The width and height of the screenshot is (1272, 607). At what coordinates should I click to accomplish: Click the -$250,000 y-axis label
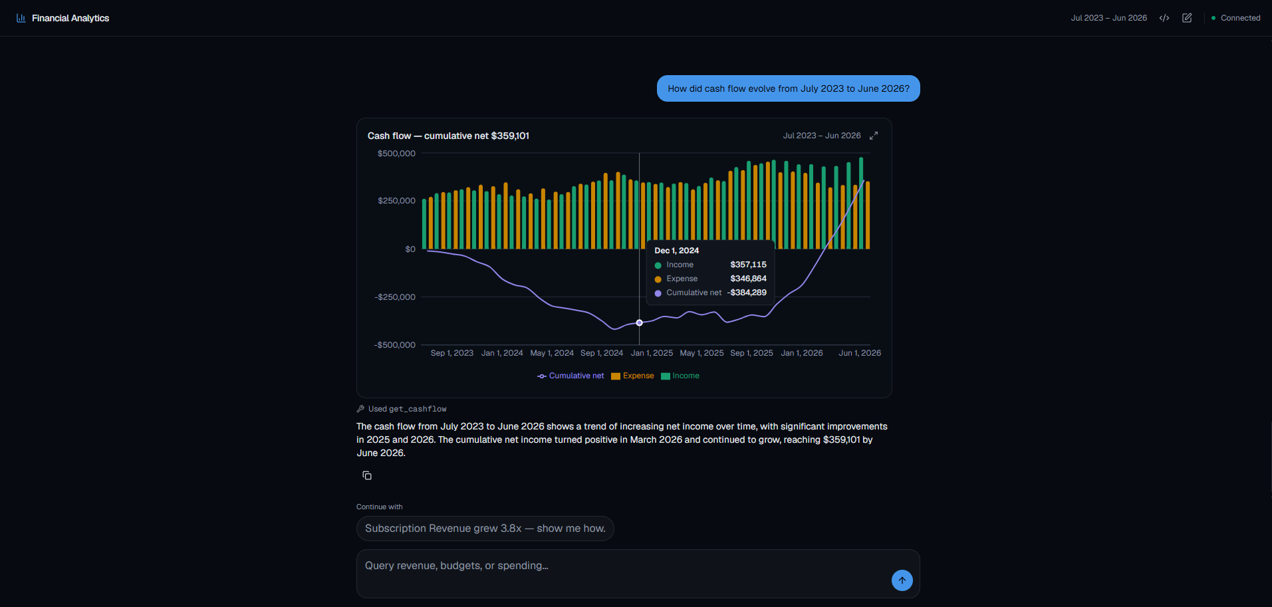[x=395, y=297]
